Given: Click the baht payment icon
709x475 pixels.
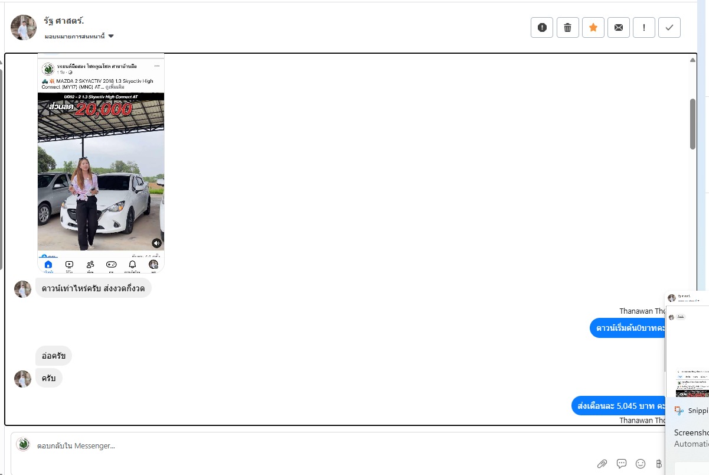Looking at the screenshot, I should (x=659, y=464).
